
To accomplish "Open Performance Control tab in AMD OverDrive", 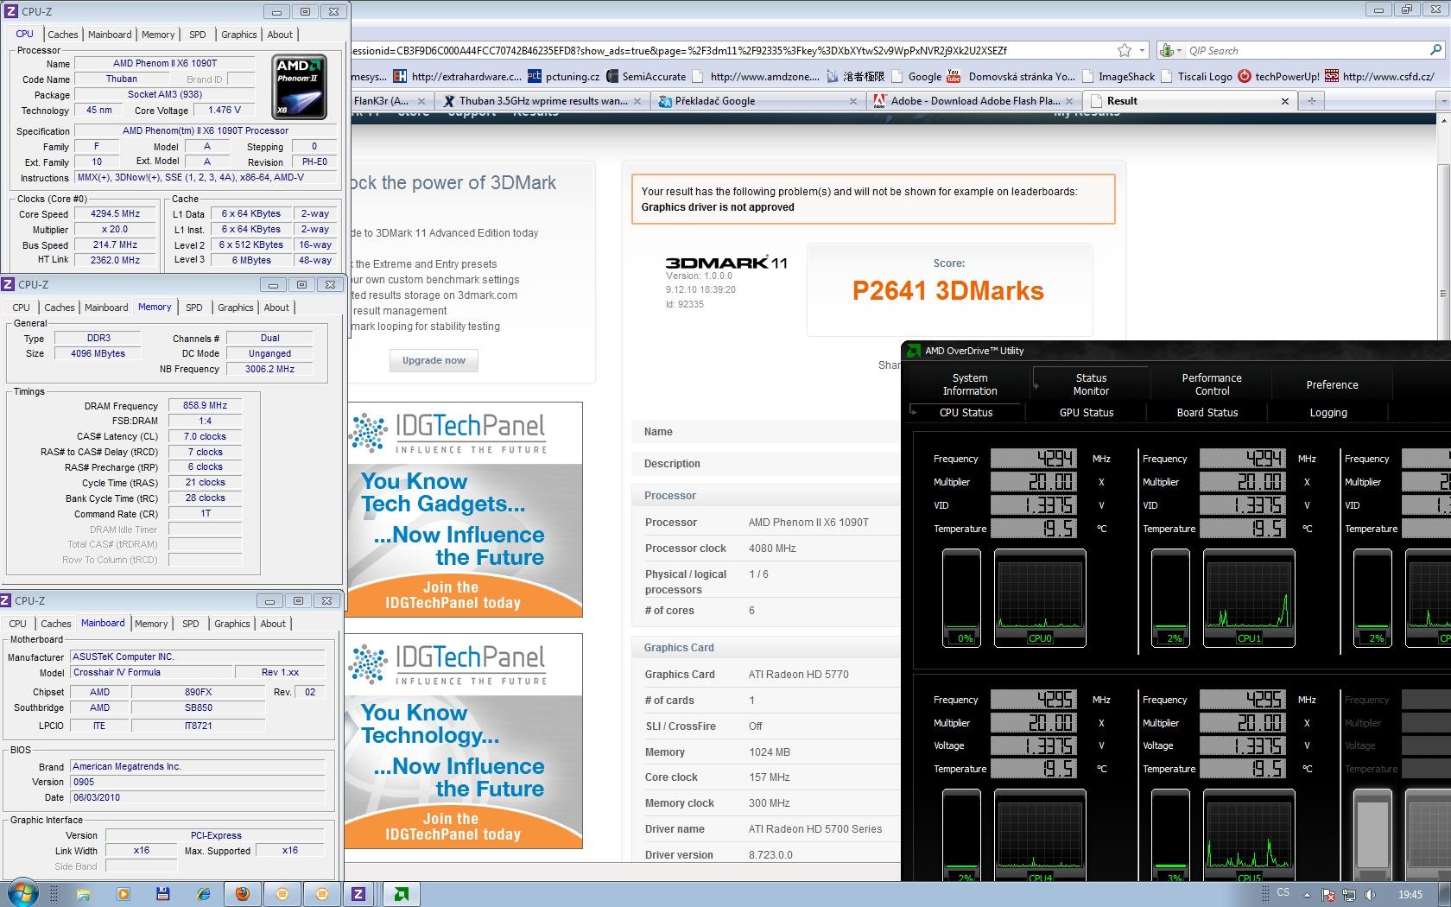I will tap(1212, 384).
